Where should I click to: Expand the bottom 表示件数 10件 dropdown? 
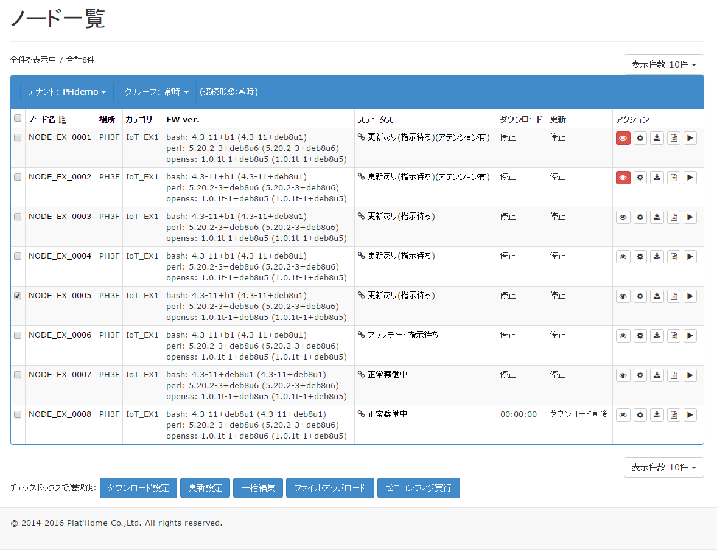click(663, 467)
